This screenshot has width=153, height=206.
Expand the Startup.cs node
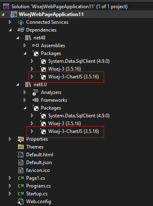coord(10,194)
